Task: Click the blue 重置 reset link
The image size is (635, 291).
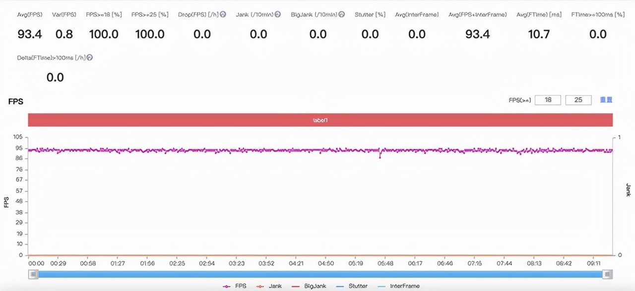Action: pyautogui.click(x=606, y=100)
